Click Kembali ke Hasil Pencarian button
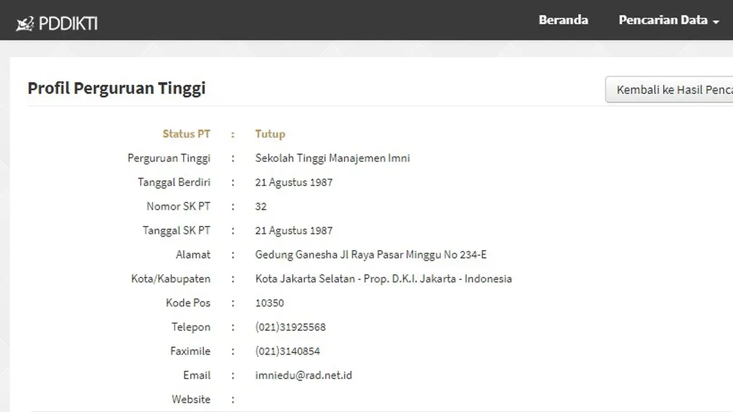This screenshot has width=733, height=412. point(669,90)
